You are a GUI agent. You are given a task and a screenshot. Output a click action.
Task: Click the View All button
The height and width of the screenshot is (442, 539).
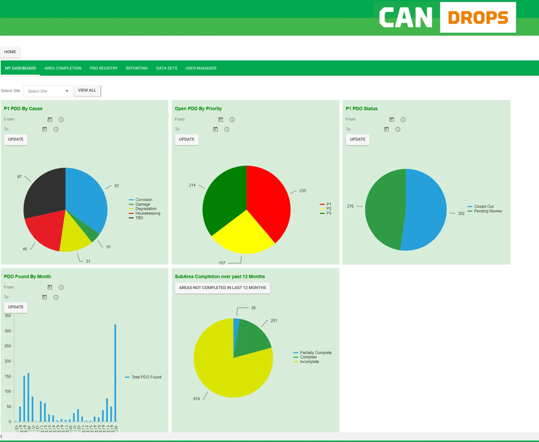(x=87, y=90)
